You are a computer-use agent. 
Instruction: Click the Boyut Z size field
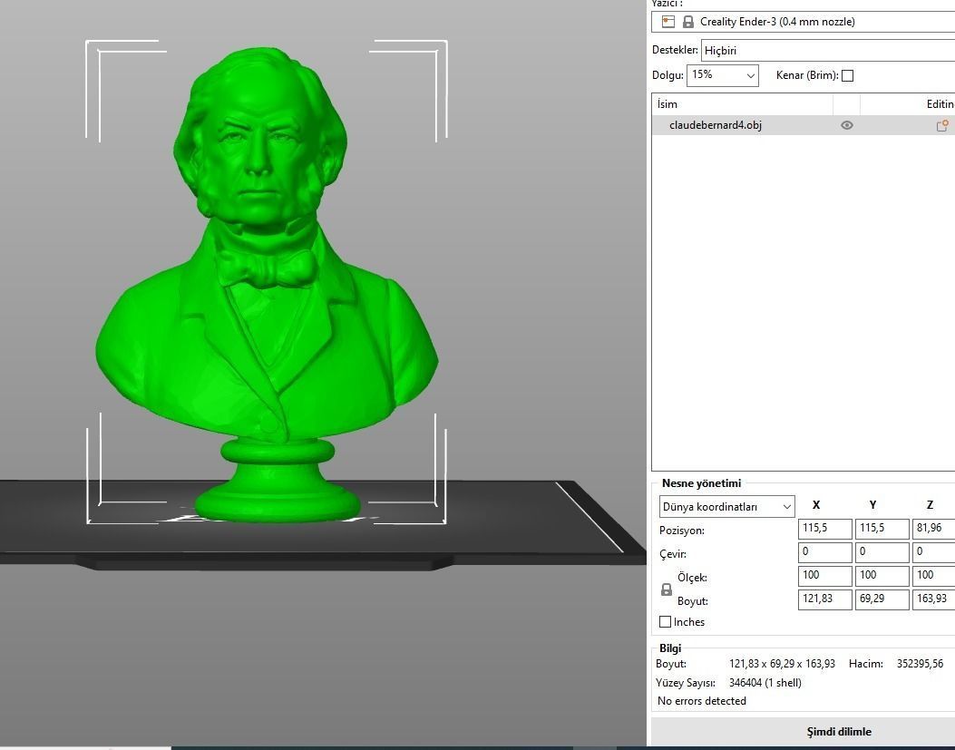coord(933,599)
